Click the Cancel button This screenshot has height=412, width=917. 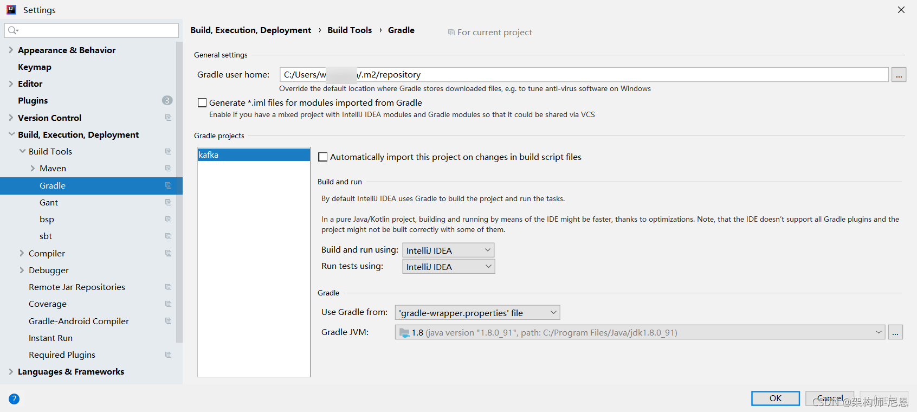coord(830,398)
